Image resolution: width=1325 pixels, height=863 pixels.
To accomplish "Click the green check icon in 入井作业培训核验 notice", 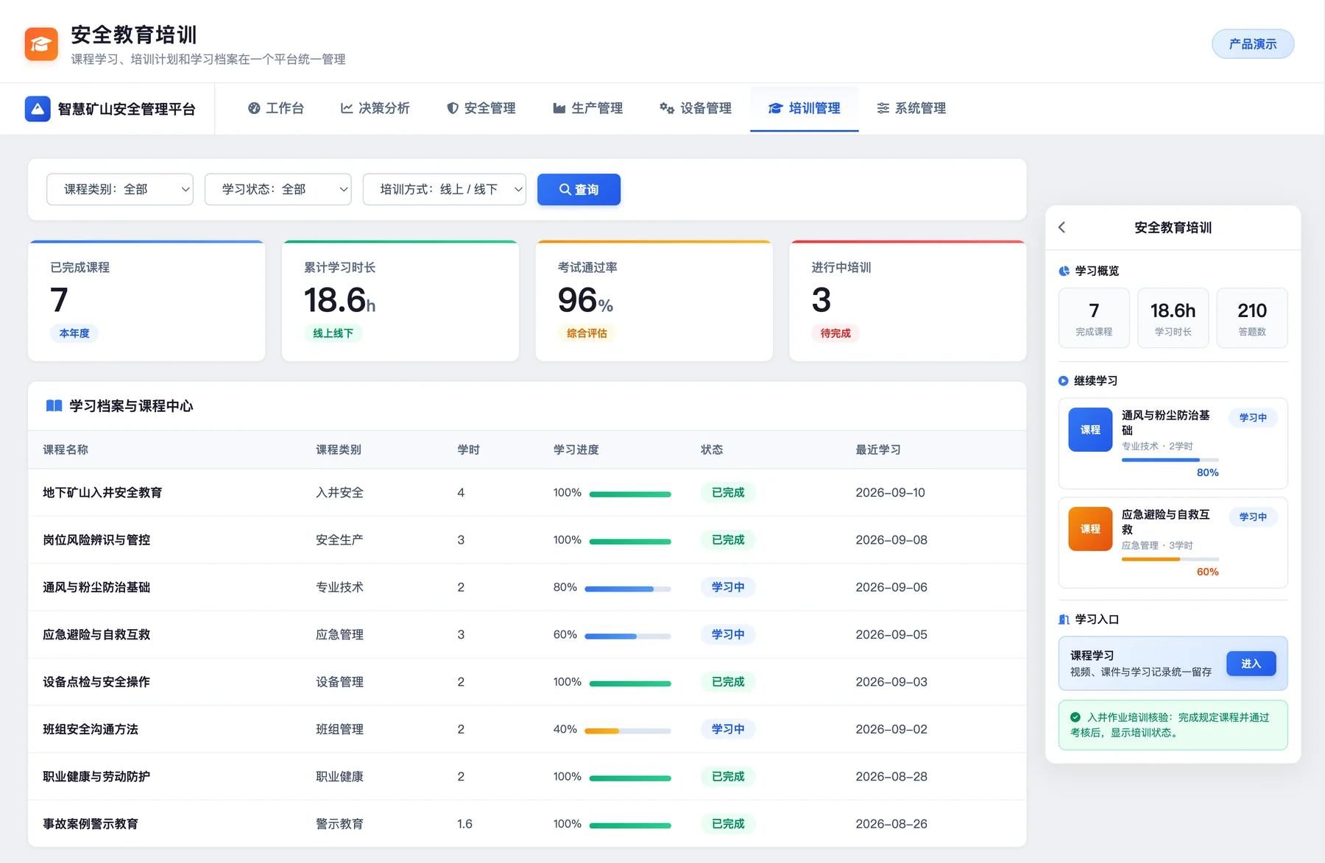I will coord(1075,717).
